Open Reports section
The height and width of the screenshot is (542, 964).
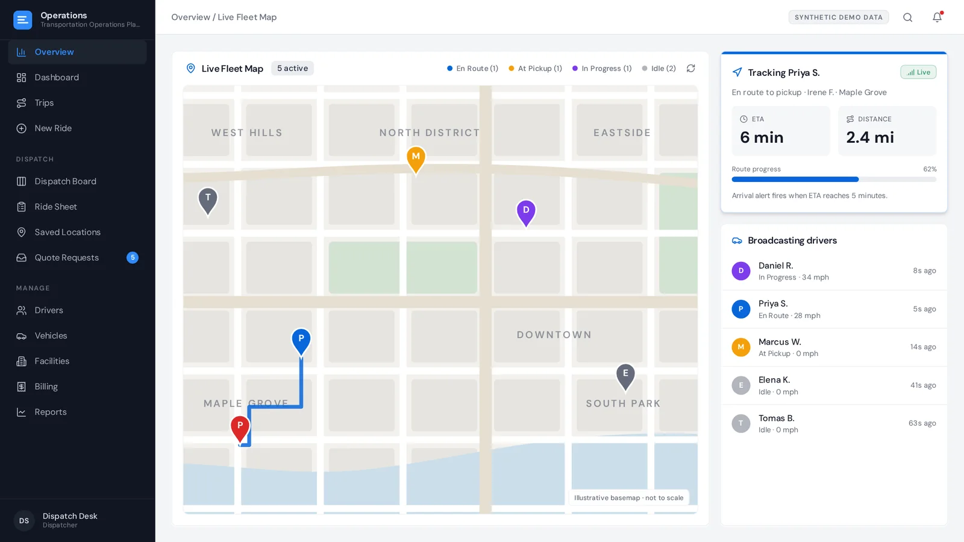coord(77,413)
